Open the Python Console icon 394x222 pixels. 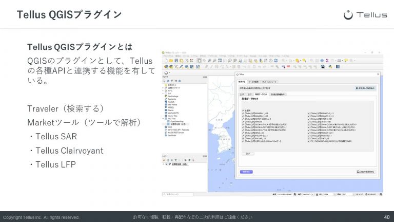pyautogui.click(x=330, y=66)
